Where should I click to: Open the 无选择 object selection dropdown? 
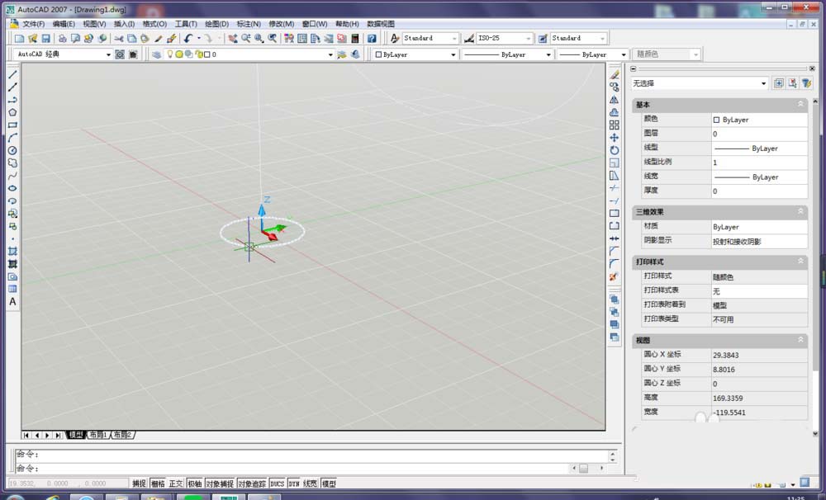(x=764, y=83)
